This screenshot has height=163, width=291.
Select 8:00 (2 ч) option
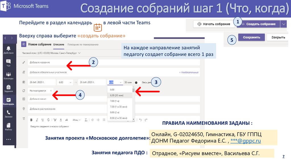coord(120,112)
